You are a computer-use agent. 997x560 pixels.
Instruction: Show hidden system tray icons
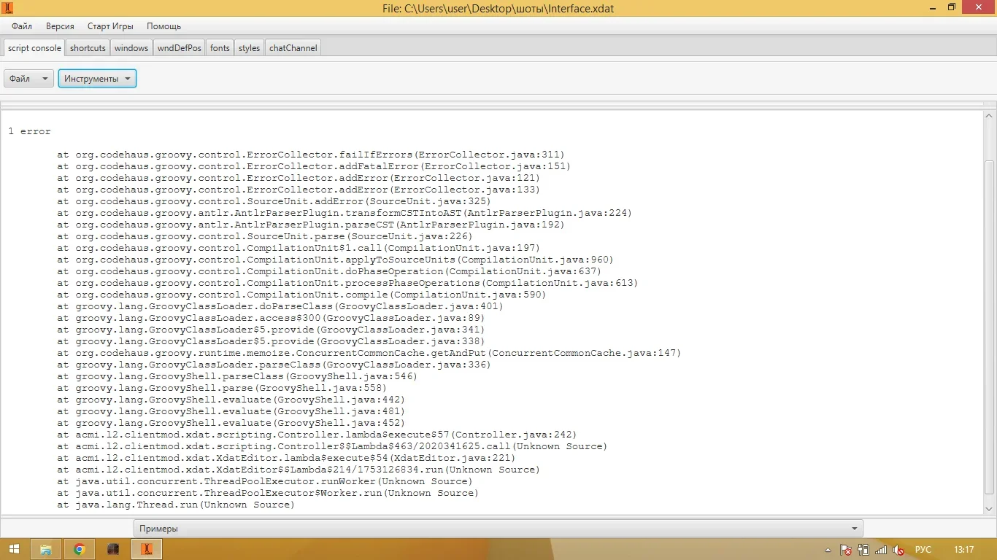[828, 550]
